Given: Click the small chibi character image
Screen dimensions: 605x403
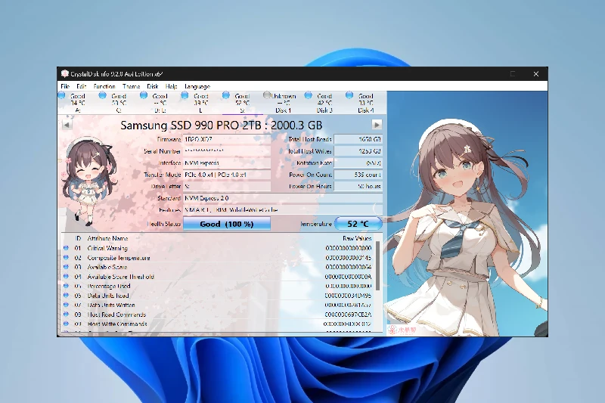Looking at the screenshot, I should click(x=88, y=181).
